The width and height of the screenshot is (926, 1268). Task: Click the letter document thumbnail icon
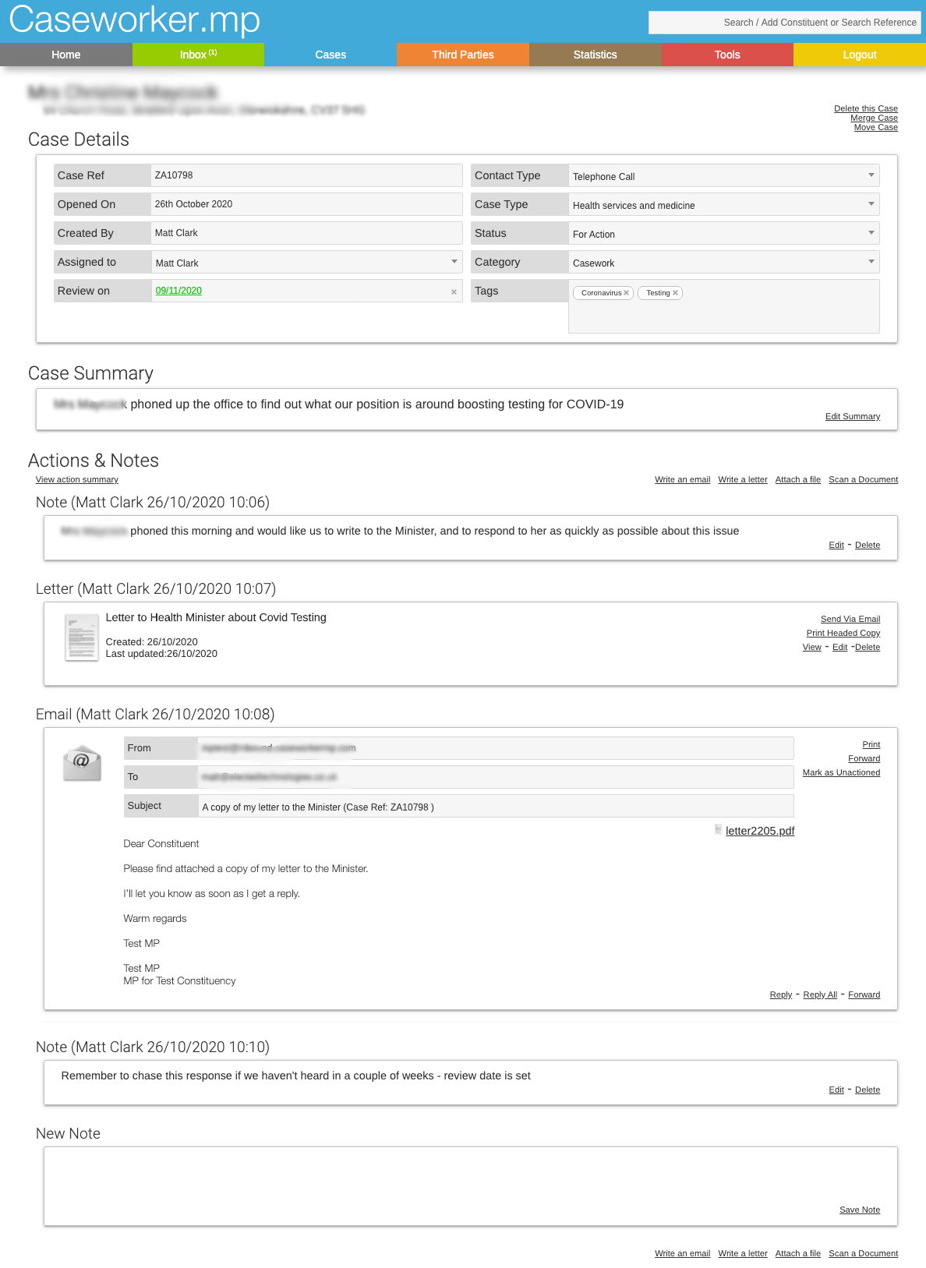click(x=81, y=637)
